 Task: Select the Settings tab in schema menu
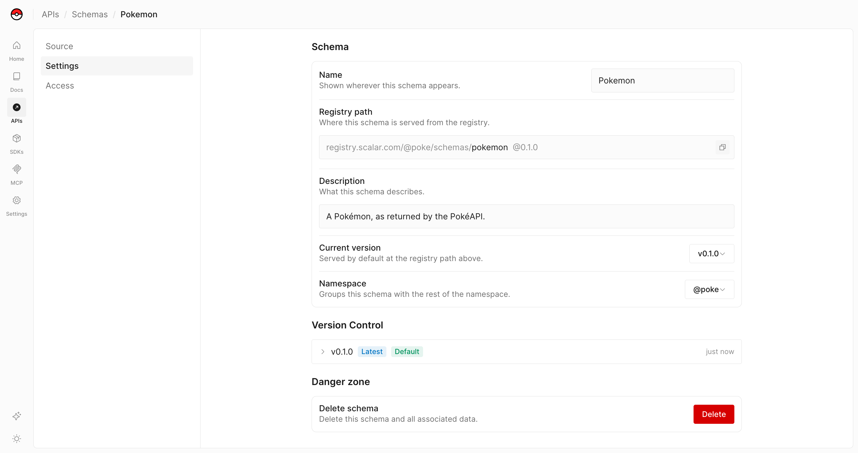[x=116, y=66]
